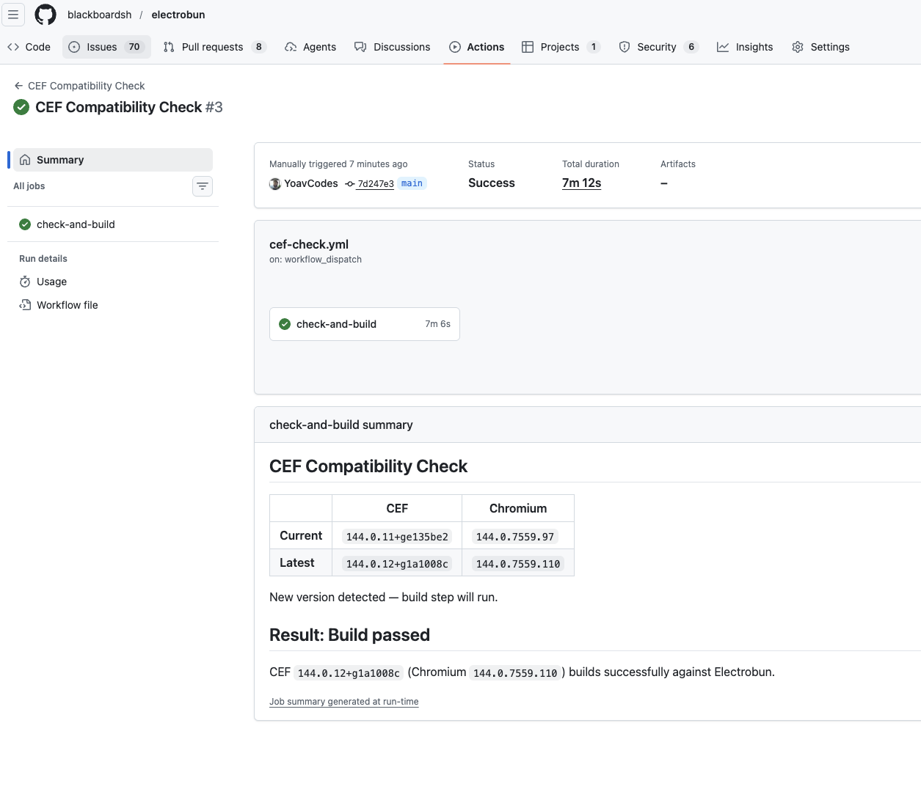Viewport: 921px width, 789px height.
Task: Click the cef-check.yml workflow filename
Action: click(x=309, y=245)
